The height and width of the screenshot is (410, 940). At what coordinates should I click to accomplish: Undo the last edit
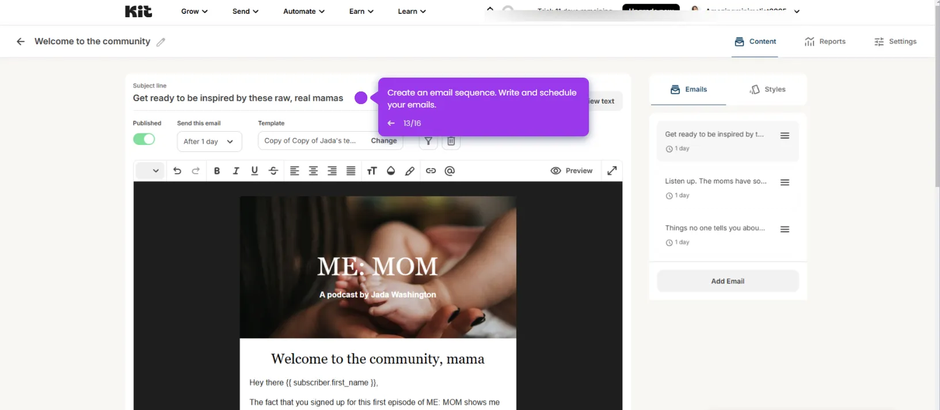tap(177, 171)
